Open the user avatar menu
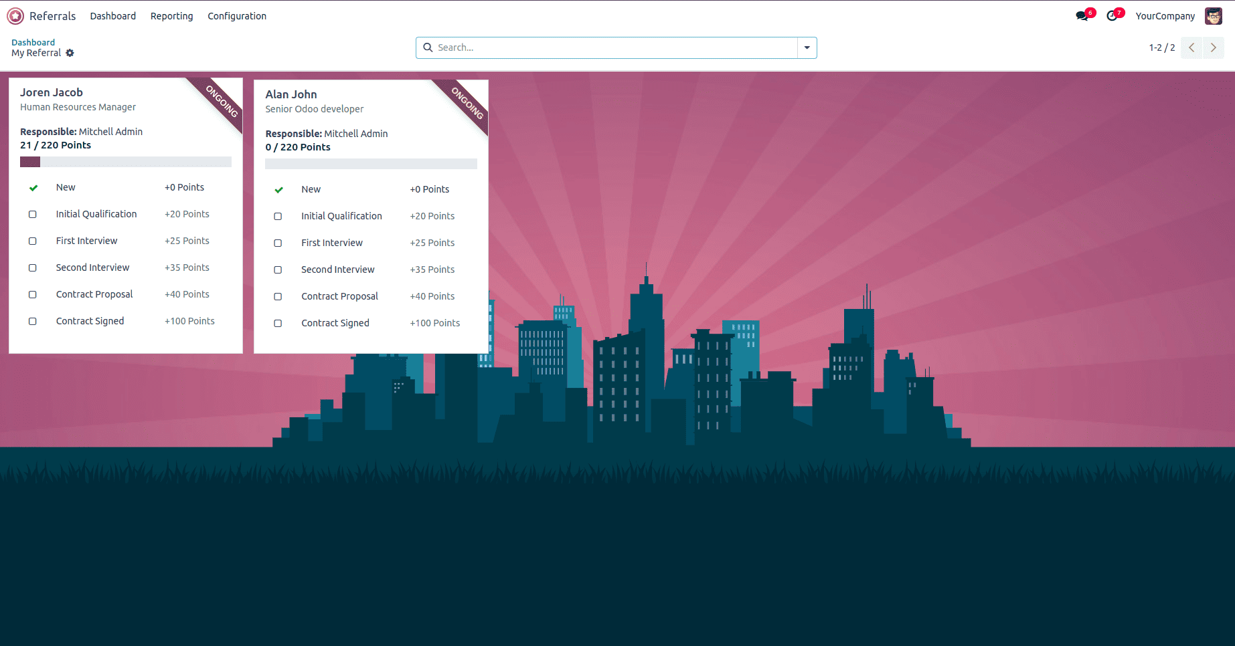The width and height of the screenshot is (1235, 646). click(1214, 16)
